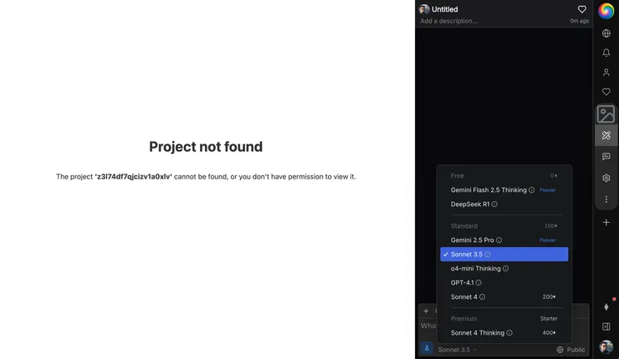Open notifications bell icon
This screenshot has height=359, width=619.
[606, 53]
